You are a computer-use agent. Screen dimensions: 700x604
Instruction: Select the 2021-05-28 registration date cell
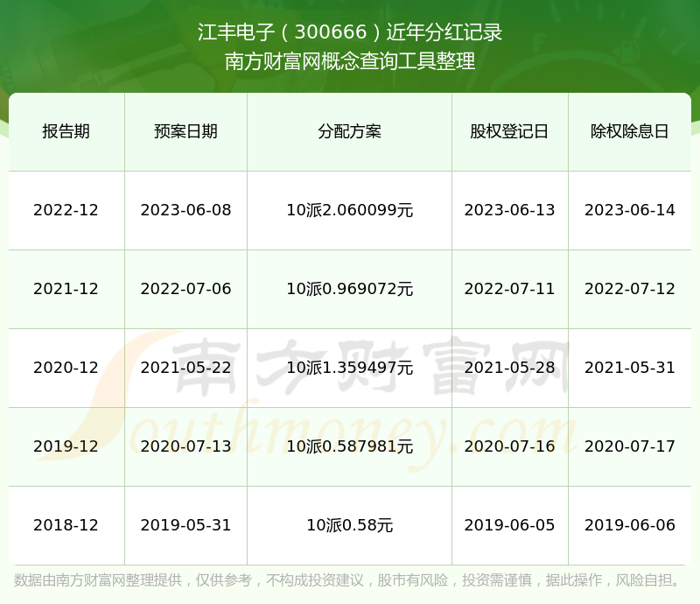[x=510, y=368]
